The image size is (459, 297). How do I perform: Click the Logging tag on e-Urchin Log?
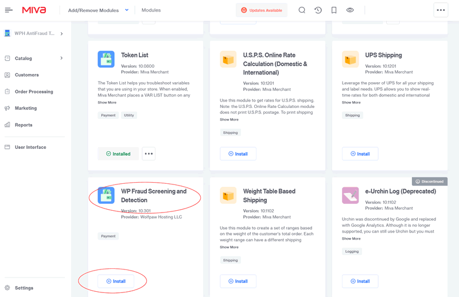click(352, 251)
